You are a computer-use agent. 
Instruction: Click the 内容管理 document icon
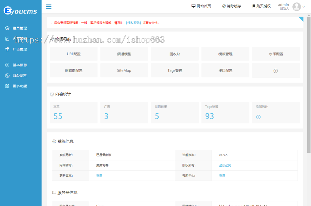7,39
